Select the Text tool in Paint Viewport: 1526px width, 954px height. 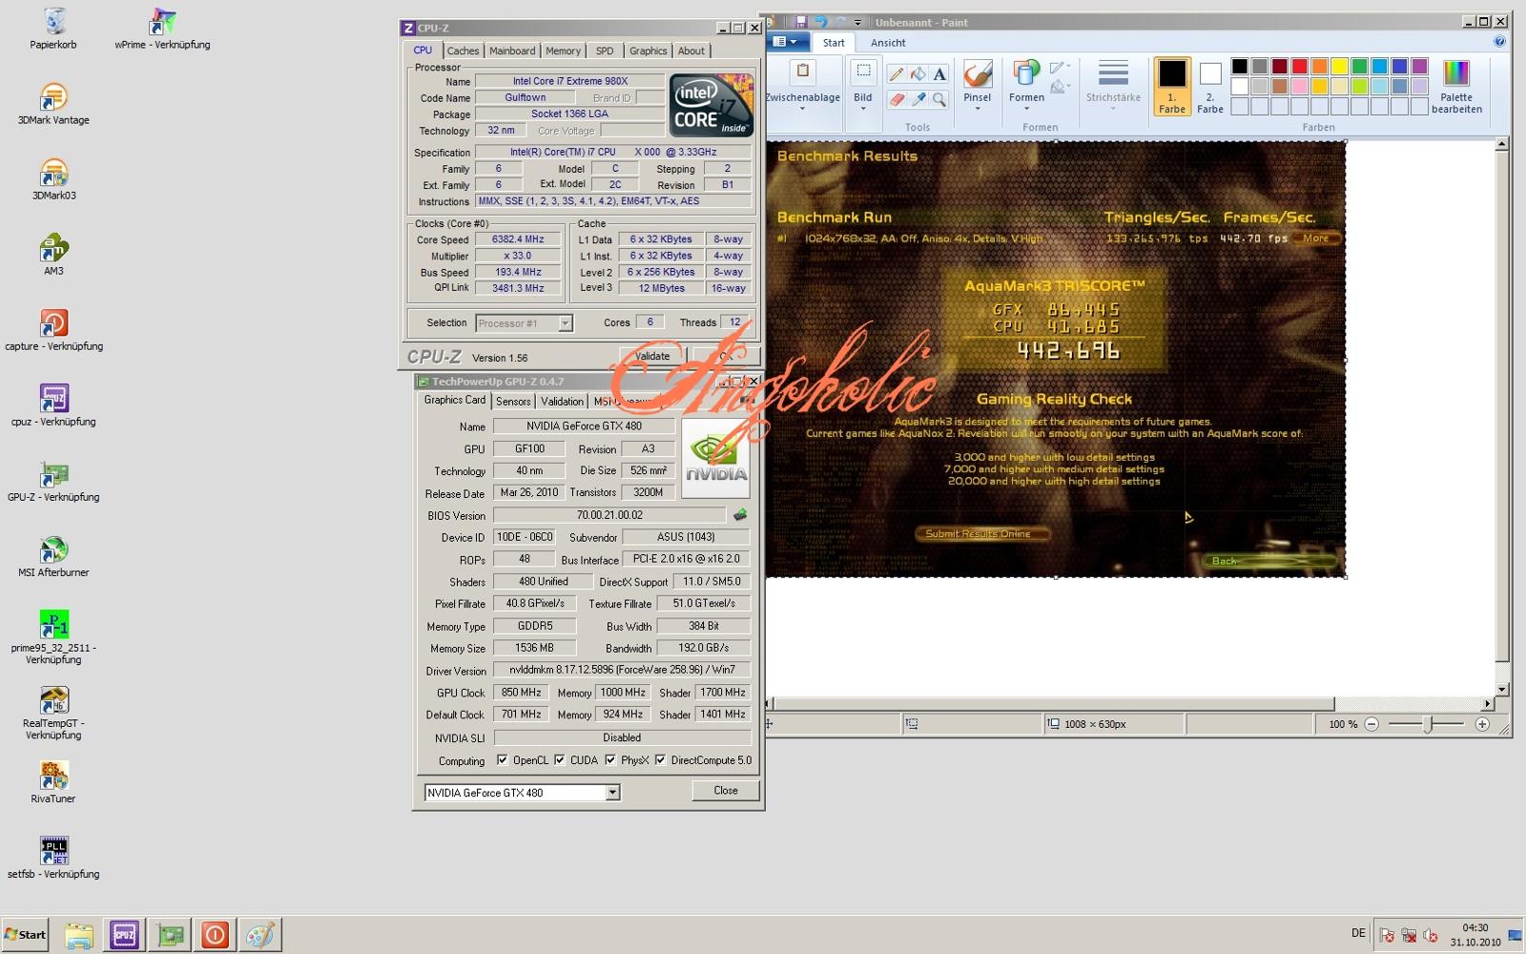939,74
